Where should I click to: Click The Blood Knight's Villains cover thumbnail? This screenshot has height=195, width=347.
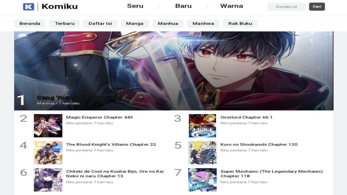pyautogui.click(x=48, y=153)
